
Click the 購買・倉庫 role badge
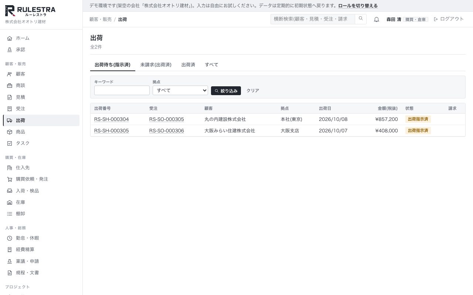point(415,20)
